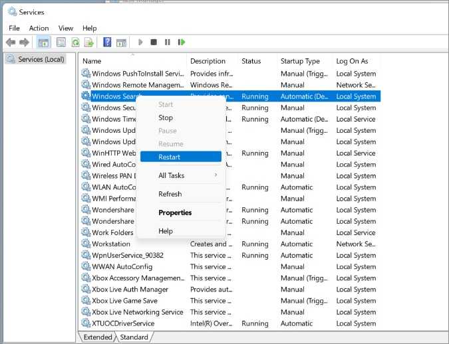Click the Restart Service toolbar icon

[182, 43]
